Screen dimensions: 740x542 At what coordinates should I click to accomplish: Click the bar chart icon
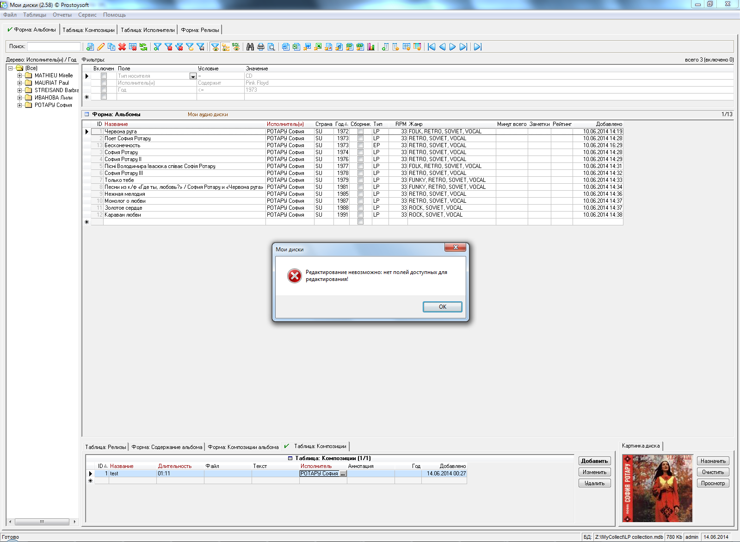coord(371,47)
